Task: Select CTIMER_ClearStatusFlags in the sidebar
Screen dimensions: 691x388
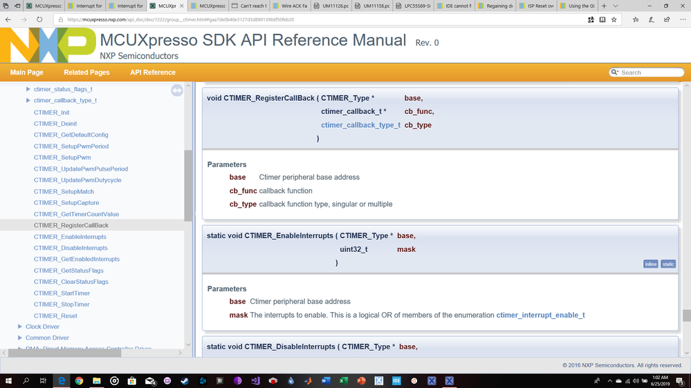Action: [71, 282]
